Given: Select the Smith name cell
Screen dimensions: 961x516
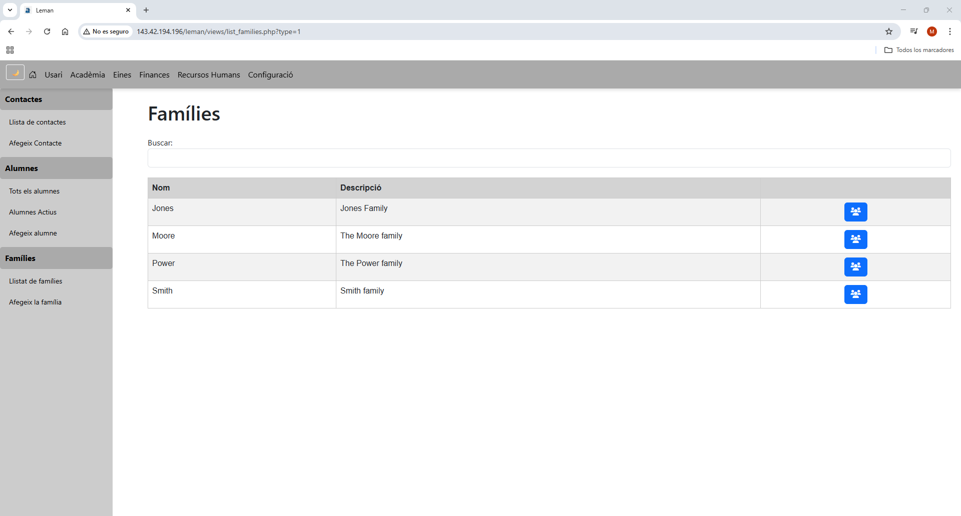Looking at the screenshot, I should pos(242,294).
